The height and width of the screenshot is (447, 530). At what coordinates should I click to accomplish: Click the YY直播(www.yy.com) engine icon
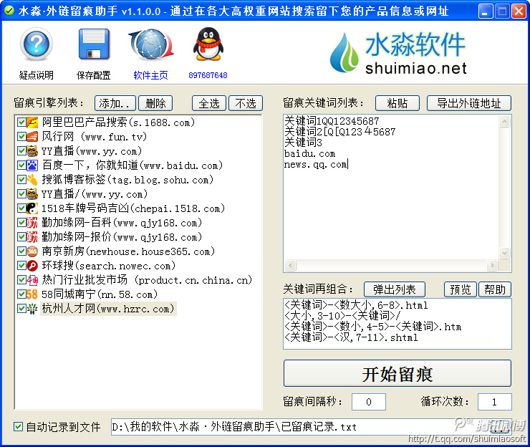(x=32, y=151)
